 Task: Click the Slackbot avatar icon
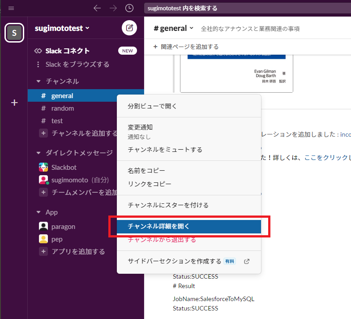click(x=43, y=167)
